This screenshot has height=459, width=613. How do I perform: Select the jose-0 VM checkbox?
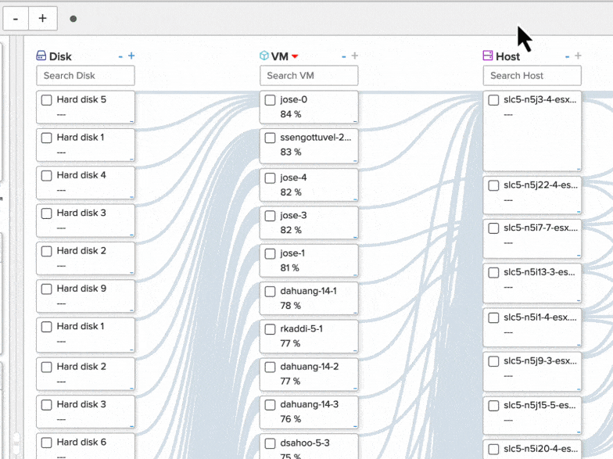click(x=271, y=100)
